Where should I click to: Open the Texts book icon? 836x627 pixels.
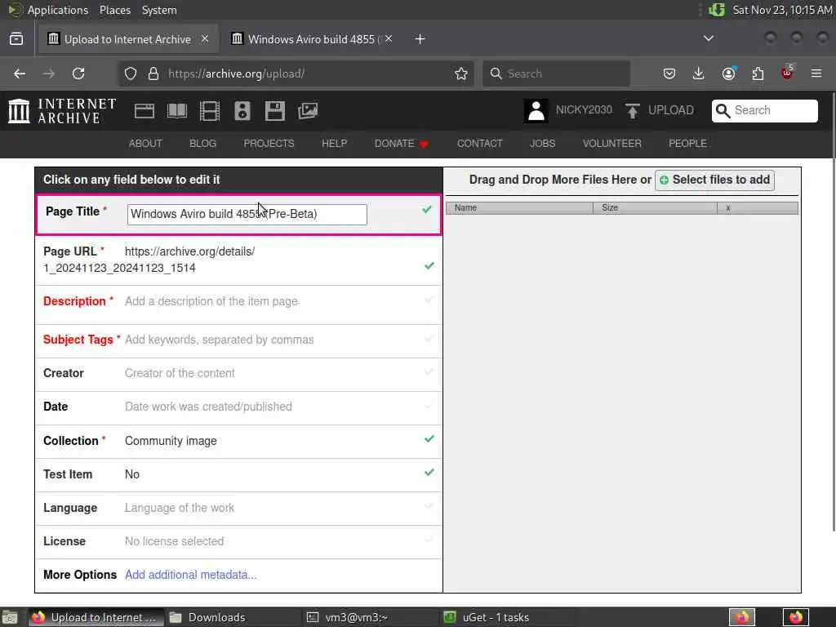[x=177, y=111]
